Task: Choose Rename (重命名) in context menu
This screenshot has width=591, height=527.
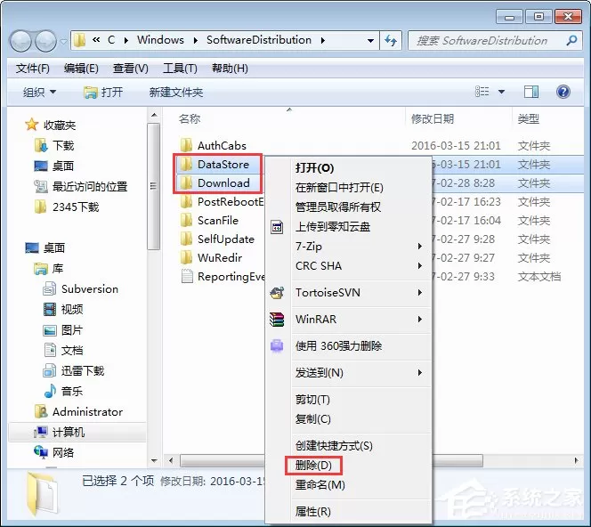Action: pos(320,485)
